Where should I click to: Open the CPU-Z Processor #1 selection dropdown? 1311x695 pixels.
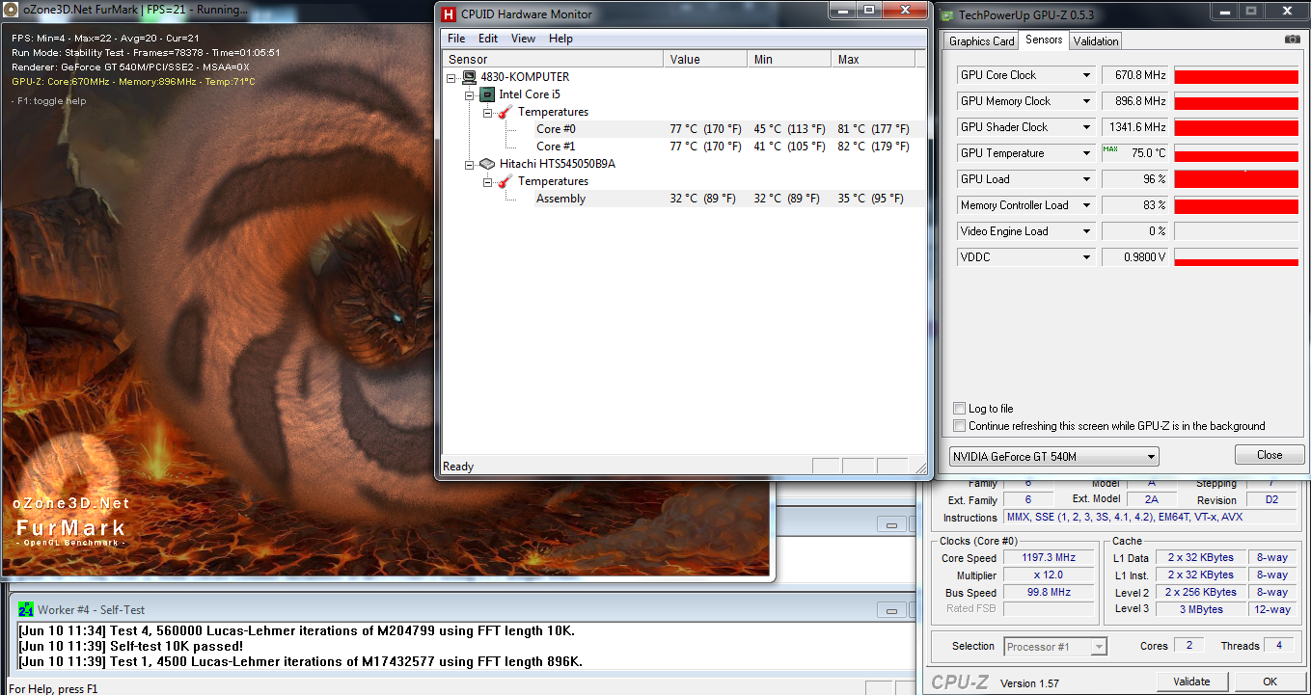click(x=1055, y=647)
